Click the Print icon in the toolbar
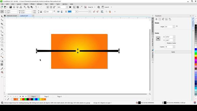The width and height of the screenshot is (197, 111). tap(21, 7)
